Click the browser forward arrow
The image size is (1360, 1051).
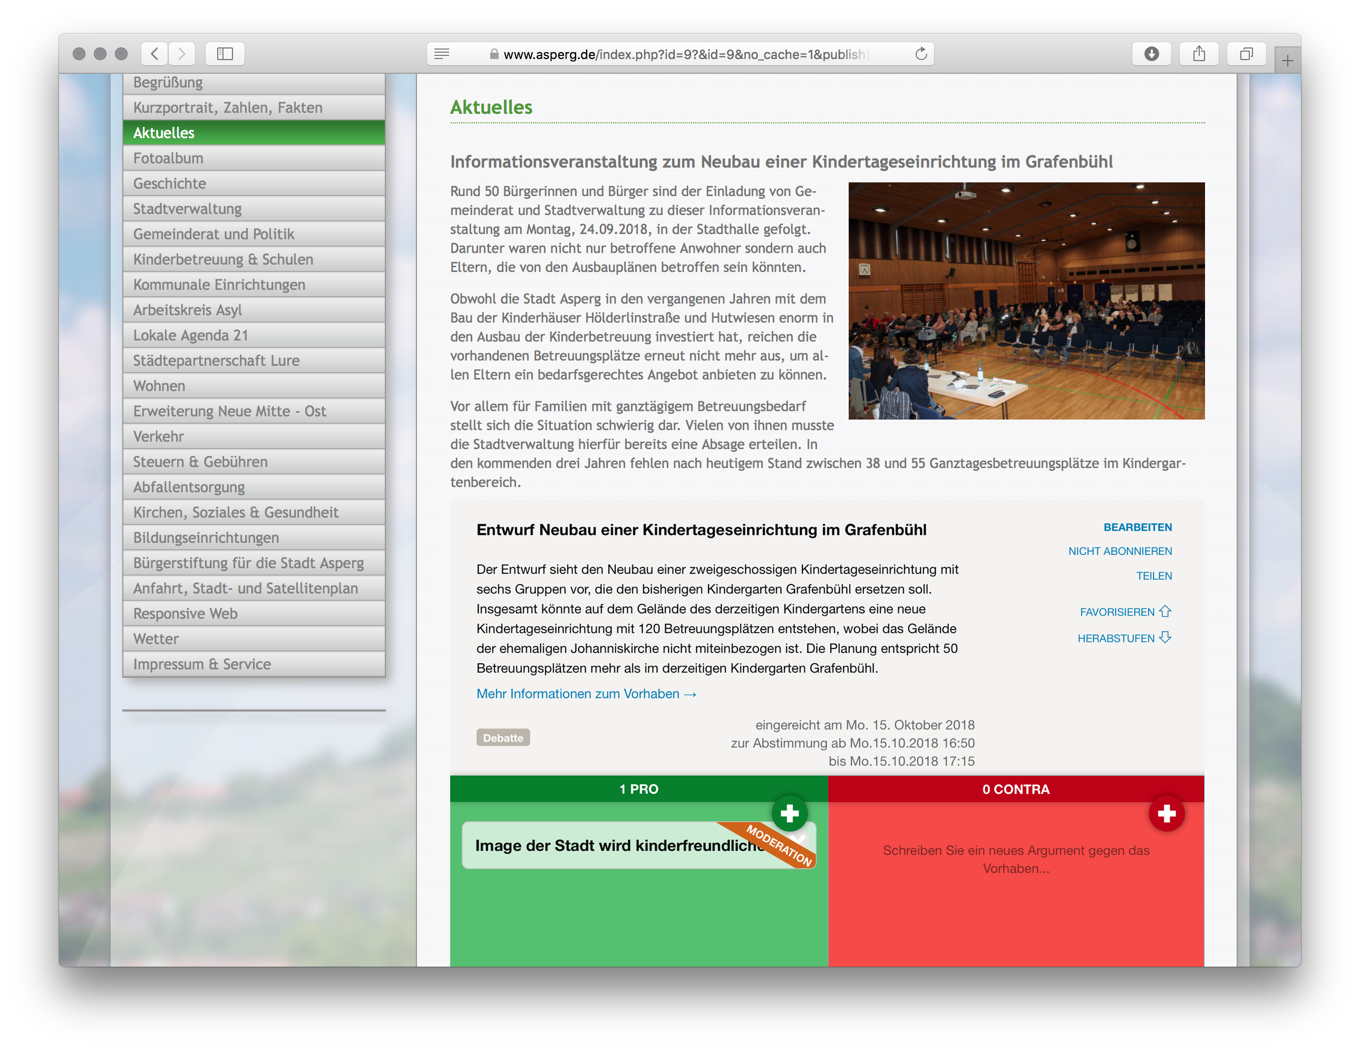click(x=182, y=54)
